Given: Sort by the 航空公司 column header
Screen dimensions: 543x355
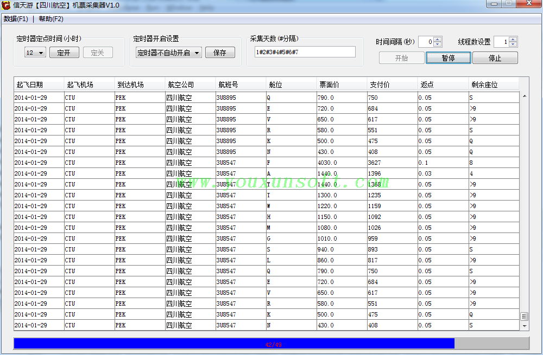Looking at the screenshot, I should (191, 85).
